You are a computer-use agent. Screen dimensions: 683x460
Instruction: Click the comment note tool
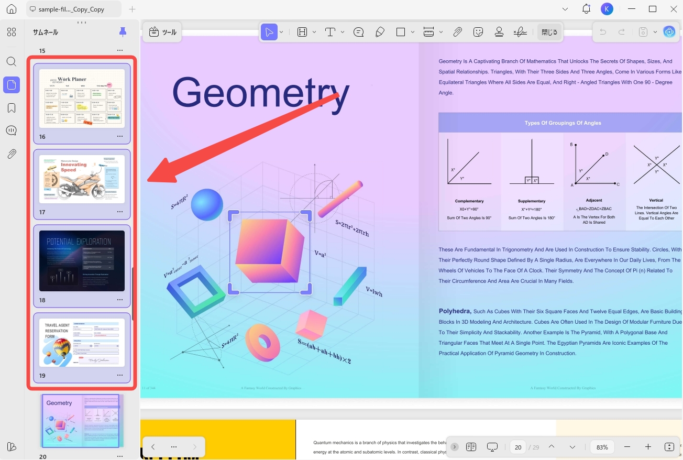(x=359, y=32)
